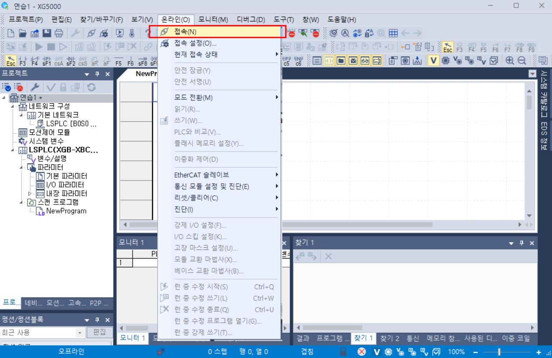The image size is (552, 358).
Task: Click the circled A icon in the top toolbar
Action: pyautogui.click(x=345, y=33)
